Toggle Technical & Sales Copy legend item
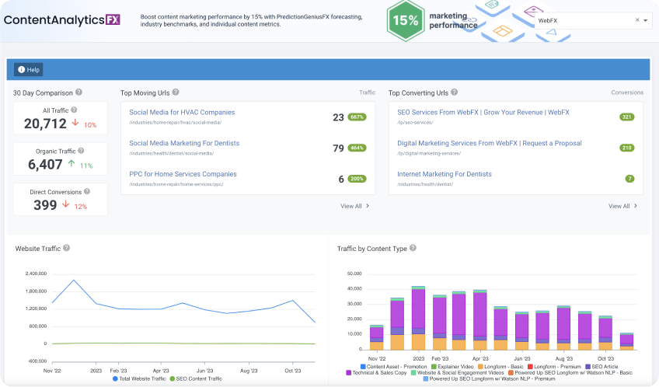Screen dimensions: 659x387 (377, 373)
